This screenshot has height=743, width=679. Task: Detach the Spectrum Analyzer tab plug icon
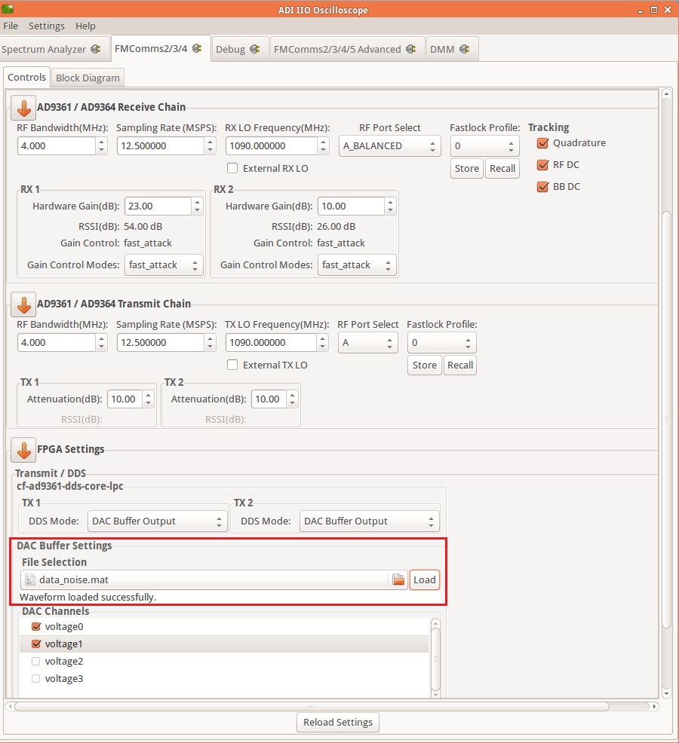[95, 49]
